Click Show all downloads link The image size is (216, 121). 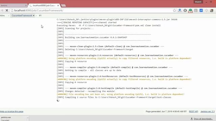pyautogui.click(x=203, y=119)
